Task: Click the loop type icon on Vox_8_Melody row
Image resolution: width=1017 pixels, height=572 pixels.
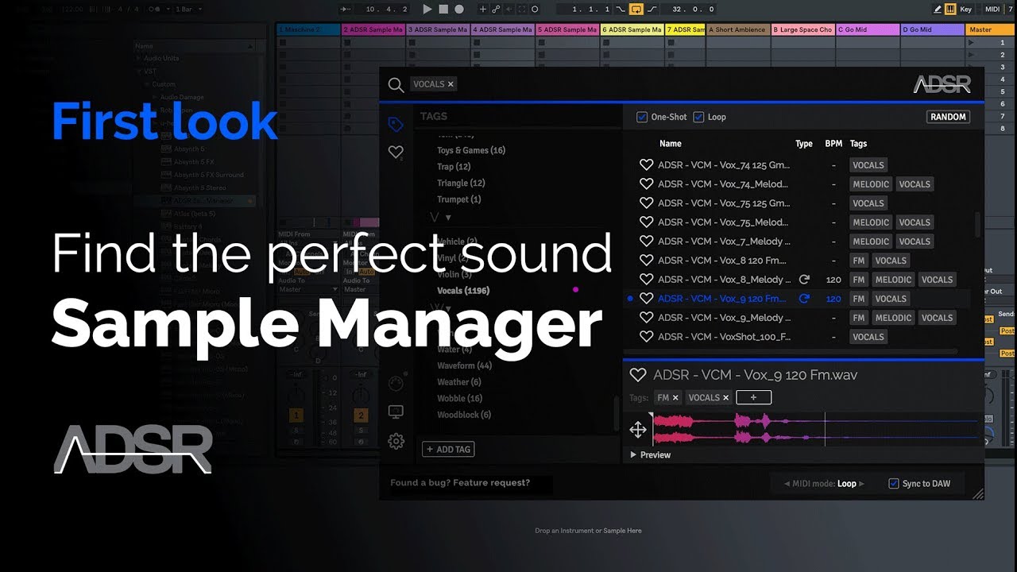Action: coord(804,280)
